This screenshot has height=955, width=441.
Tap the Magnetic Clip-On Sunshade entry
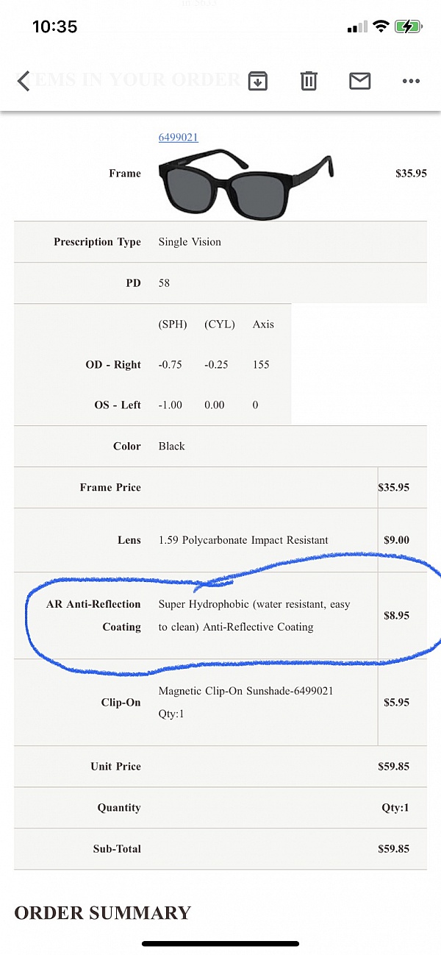point(245,691)
